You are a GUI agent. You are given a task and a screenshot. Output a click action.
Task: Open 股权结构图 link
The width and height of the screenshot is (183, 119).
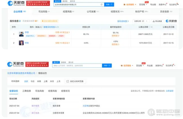point(123,21)
